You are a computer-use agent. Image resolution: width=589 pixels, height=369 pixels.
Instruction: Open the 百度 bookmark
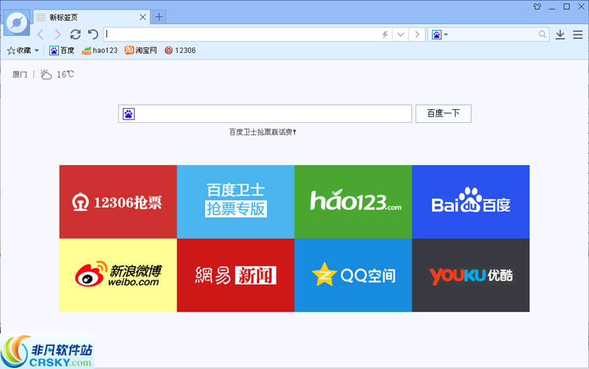[62, 50]
